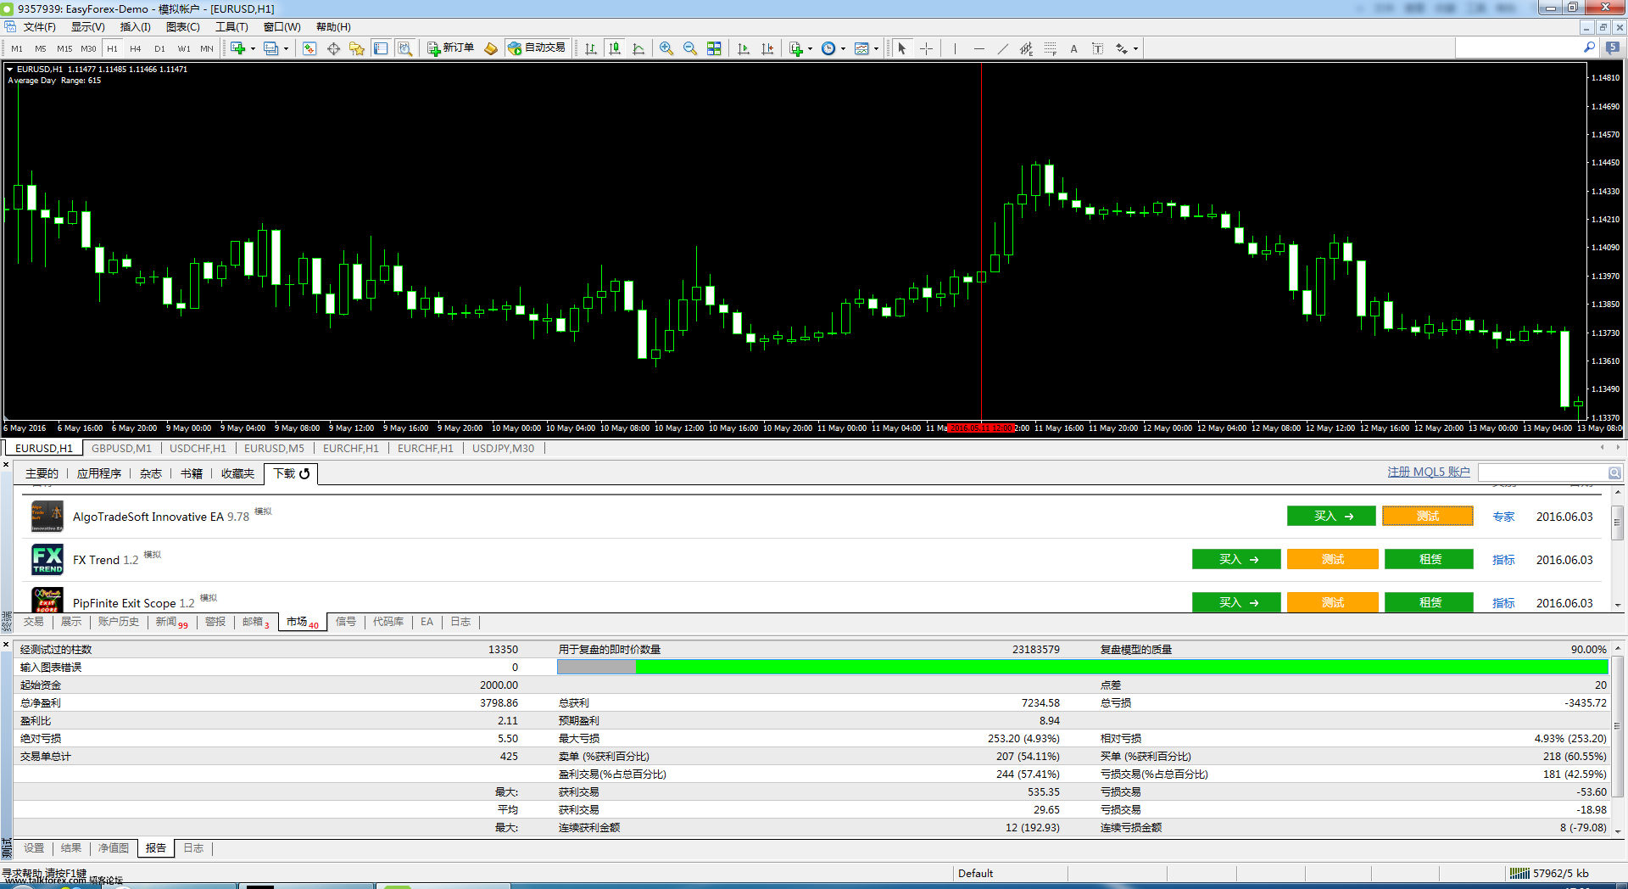Click the market search input field
Viewport: 1628px width, 889px height.
point(1542,472)
